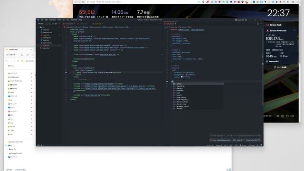Click the vertical scrollbar of style.scss editor
This screenshot has width=304, height=171.
coord(263,67)
